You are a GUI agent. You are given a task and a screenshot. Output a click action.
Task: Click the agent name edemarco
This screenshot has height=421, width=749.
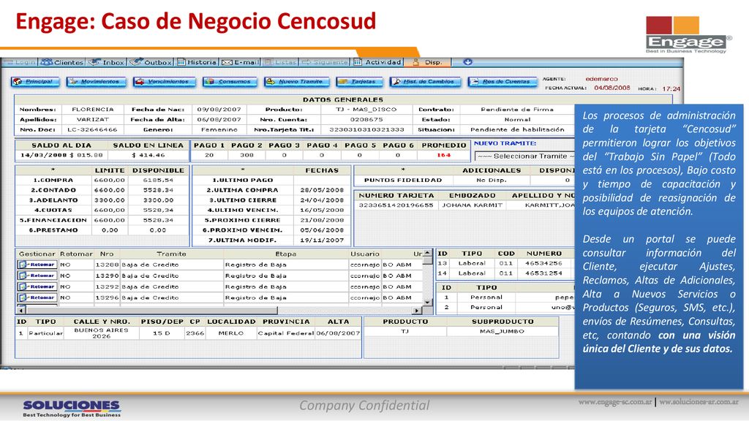601,79
